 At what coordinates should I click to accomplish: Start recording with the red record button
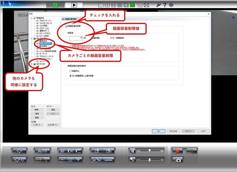178,151
